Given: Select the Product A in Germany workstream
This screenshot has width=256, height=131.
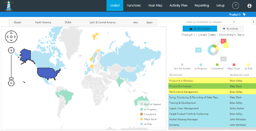Looking at the screenshot, I should 181,81.
